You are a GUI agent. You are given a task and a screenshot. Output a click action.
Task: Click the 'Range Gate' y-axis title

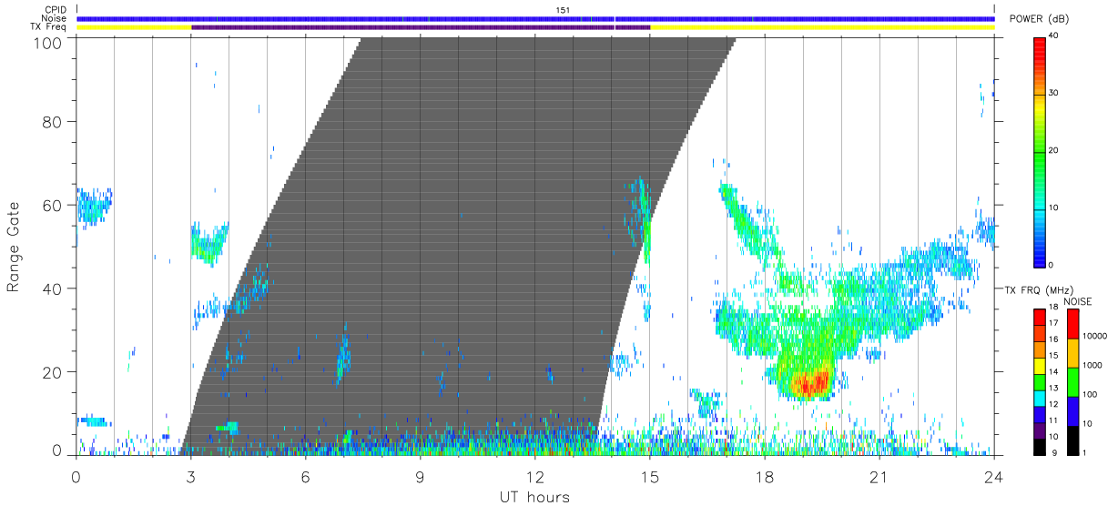(x=14, y=247)
